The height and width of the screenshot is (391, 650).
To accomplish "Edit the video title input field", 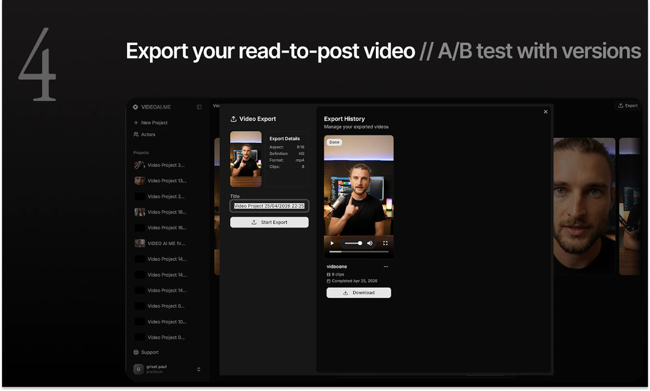I will pyautogui.click(x=269, y=206).
